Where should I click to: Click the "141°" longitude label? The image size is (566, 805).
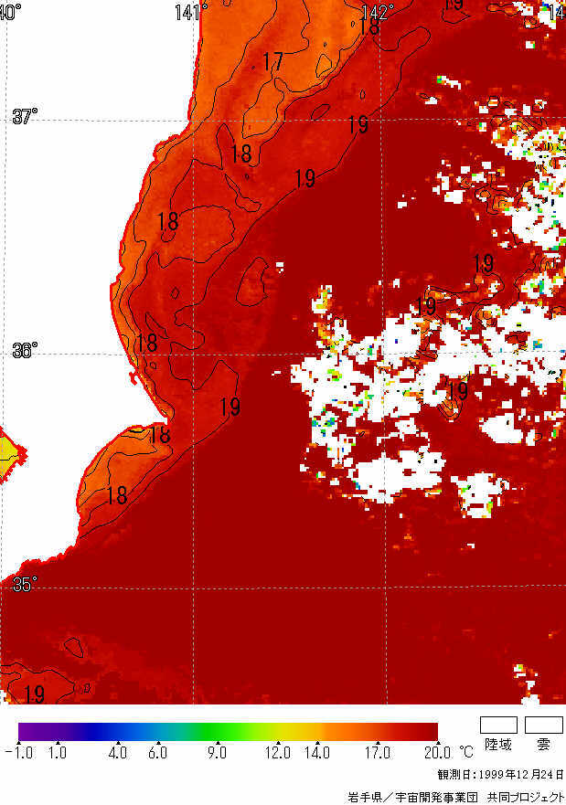191,12
